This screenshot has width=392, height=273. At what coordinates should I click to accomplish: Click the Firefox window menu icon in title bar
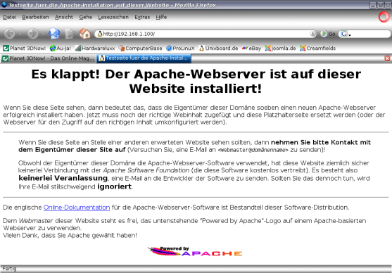(x=4, y=5)
